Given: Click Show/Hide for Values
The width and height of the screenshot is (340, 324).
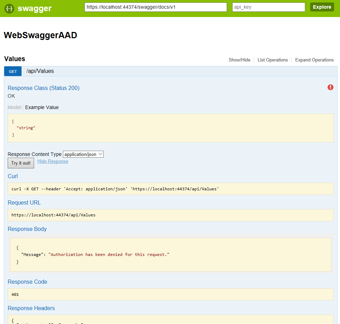Looking at the screenshot, I should click(240, 60).
